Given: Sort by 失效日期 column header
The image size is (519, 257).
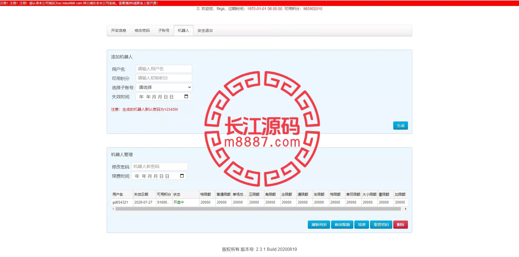Looking at the screenshot, I should [x=145, y=194].
